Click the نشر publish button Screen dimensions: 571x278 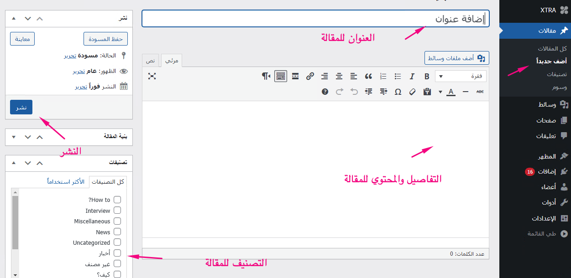pos(21,107)
